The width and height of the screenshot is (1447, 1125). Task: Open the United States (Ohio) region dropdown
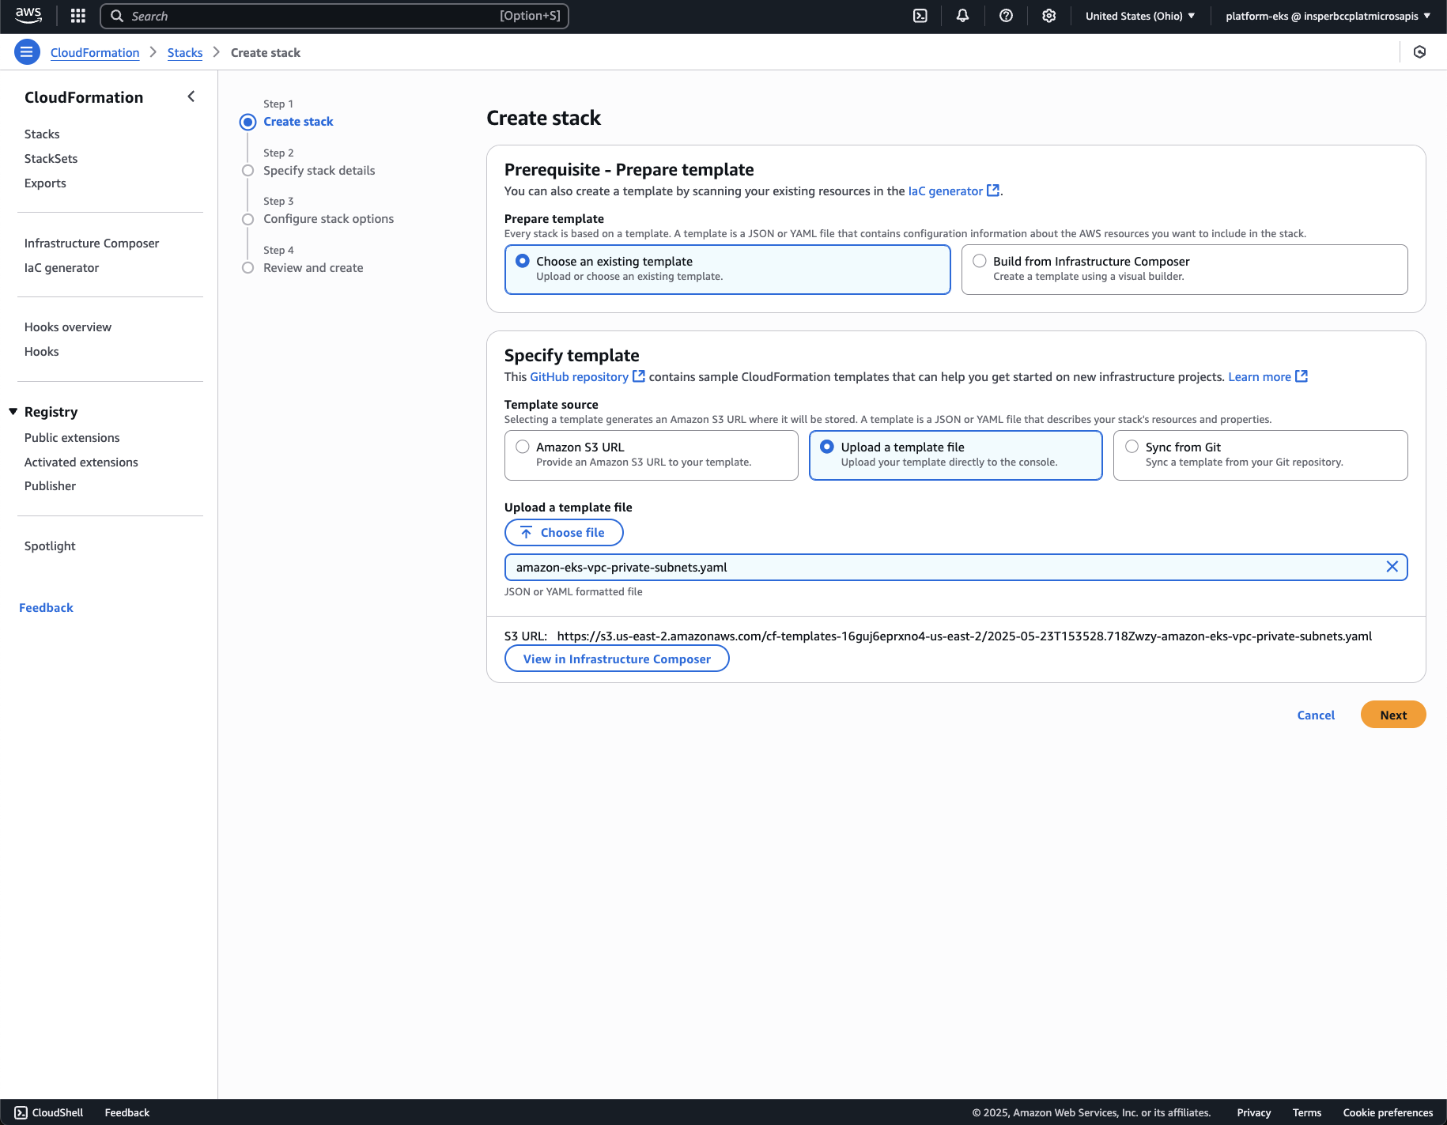coord(1139,16)
